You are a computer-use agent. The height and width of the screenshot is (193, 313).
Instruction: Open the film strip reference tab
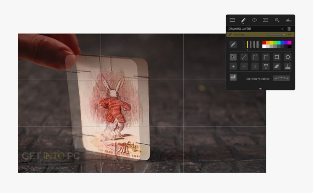click(265, 20)
